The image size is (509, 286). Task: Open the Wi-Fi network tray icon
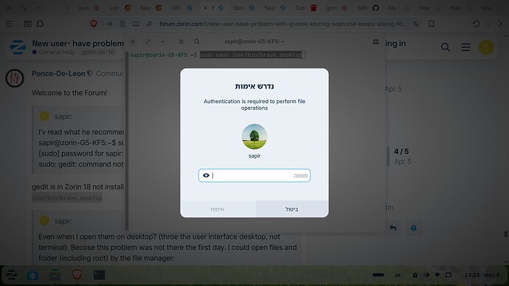click(x=437, y=275)
